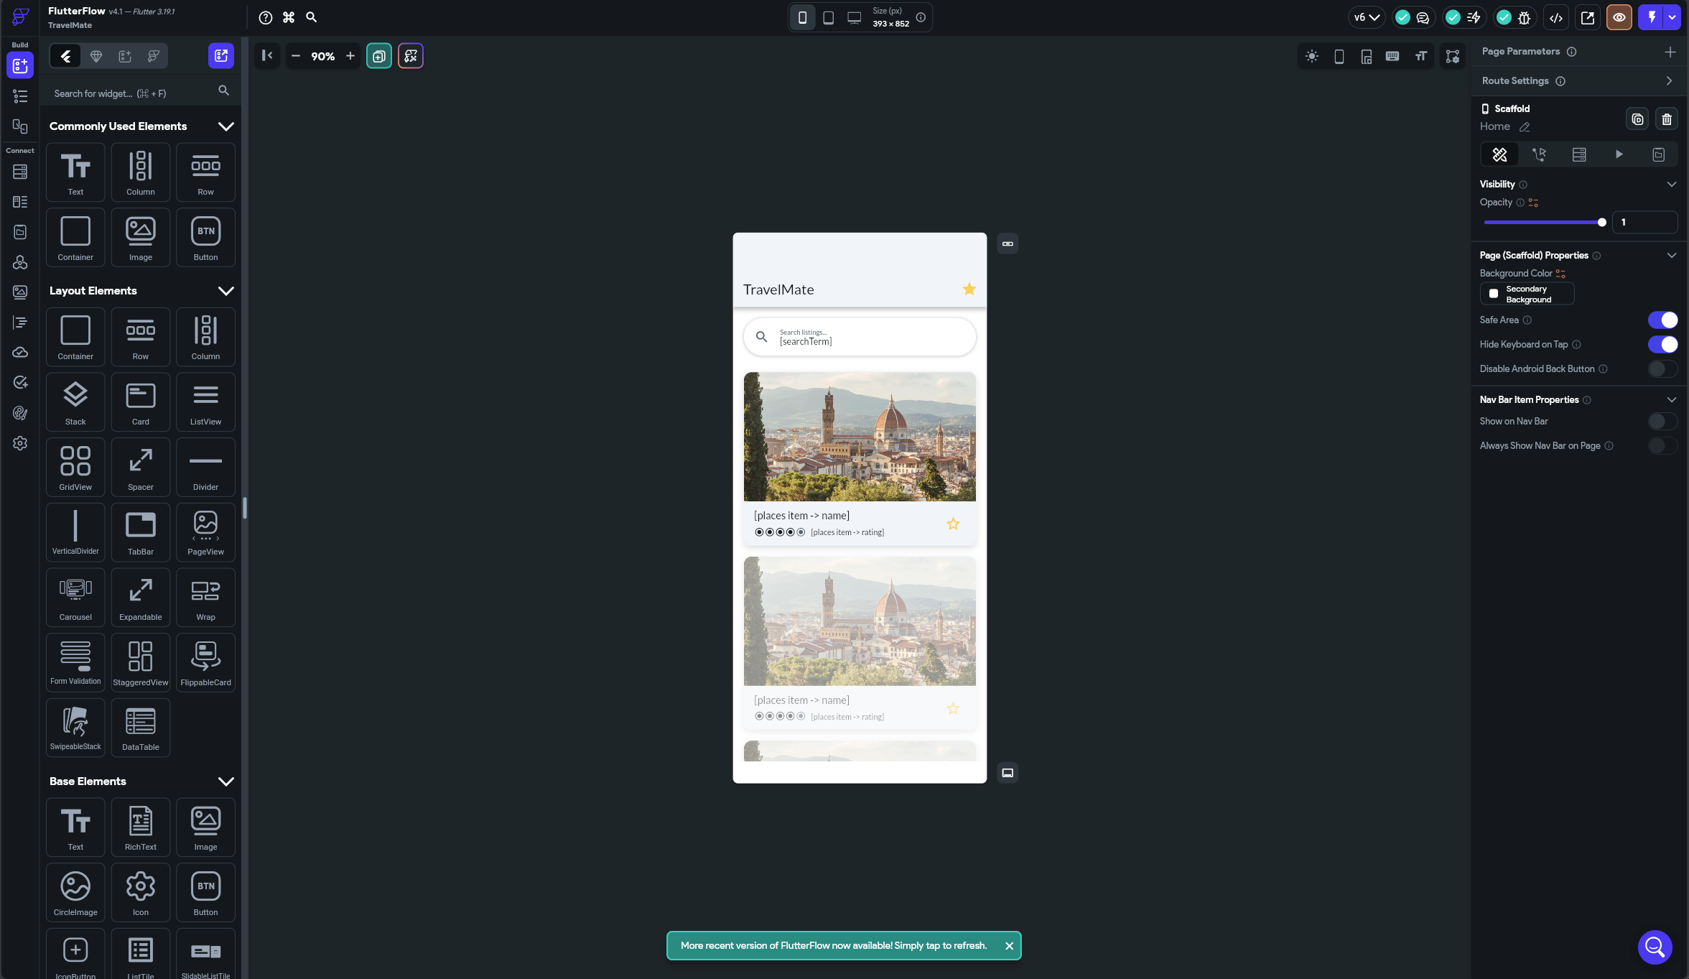Collapse the Commonly Used Elements section
Screen dimensions: 1689x979
pyautogui.click(x=226, y=126)
